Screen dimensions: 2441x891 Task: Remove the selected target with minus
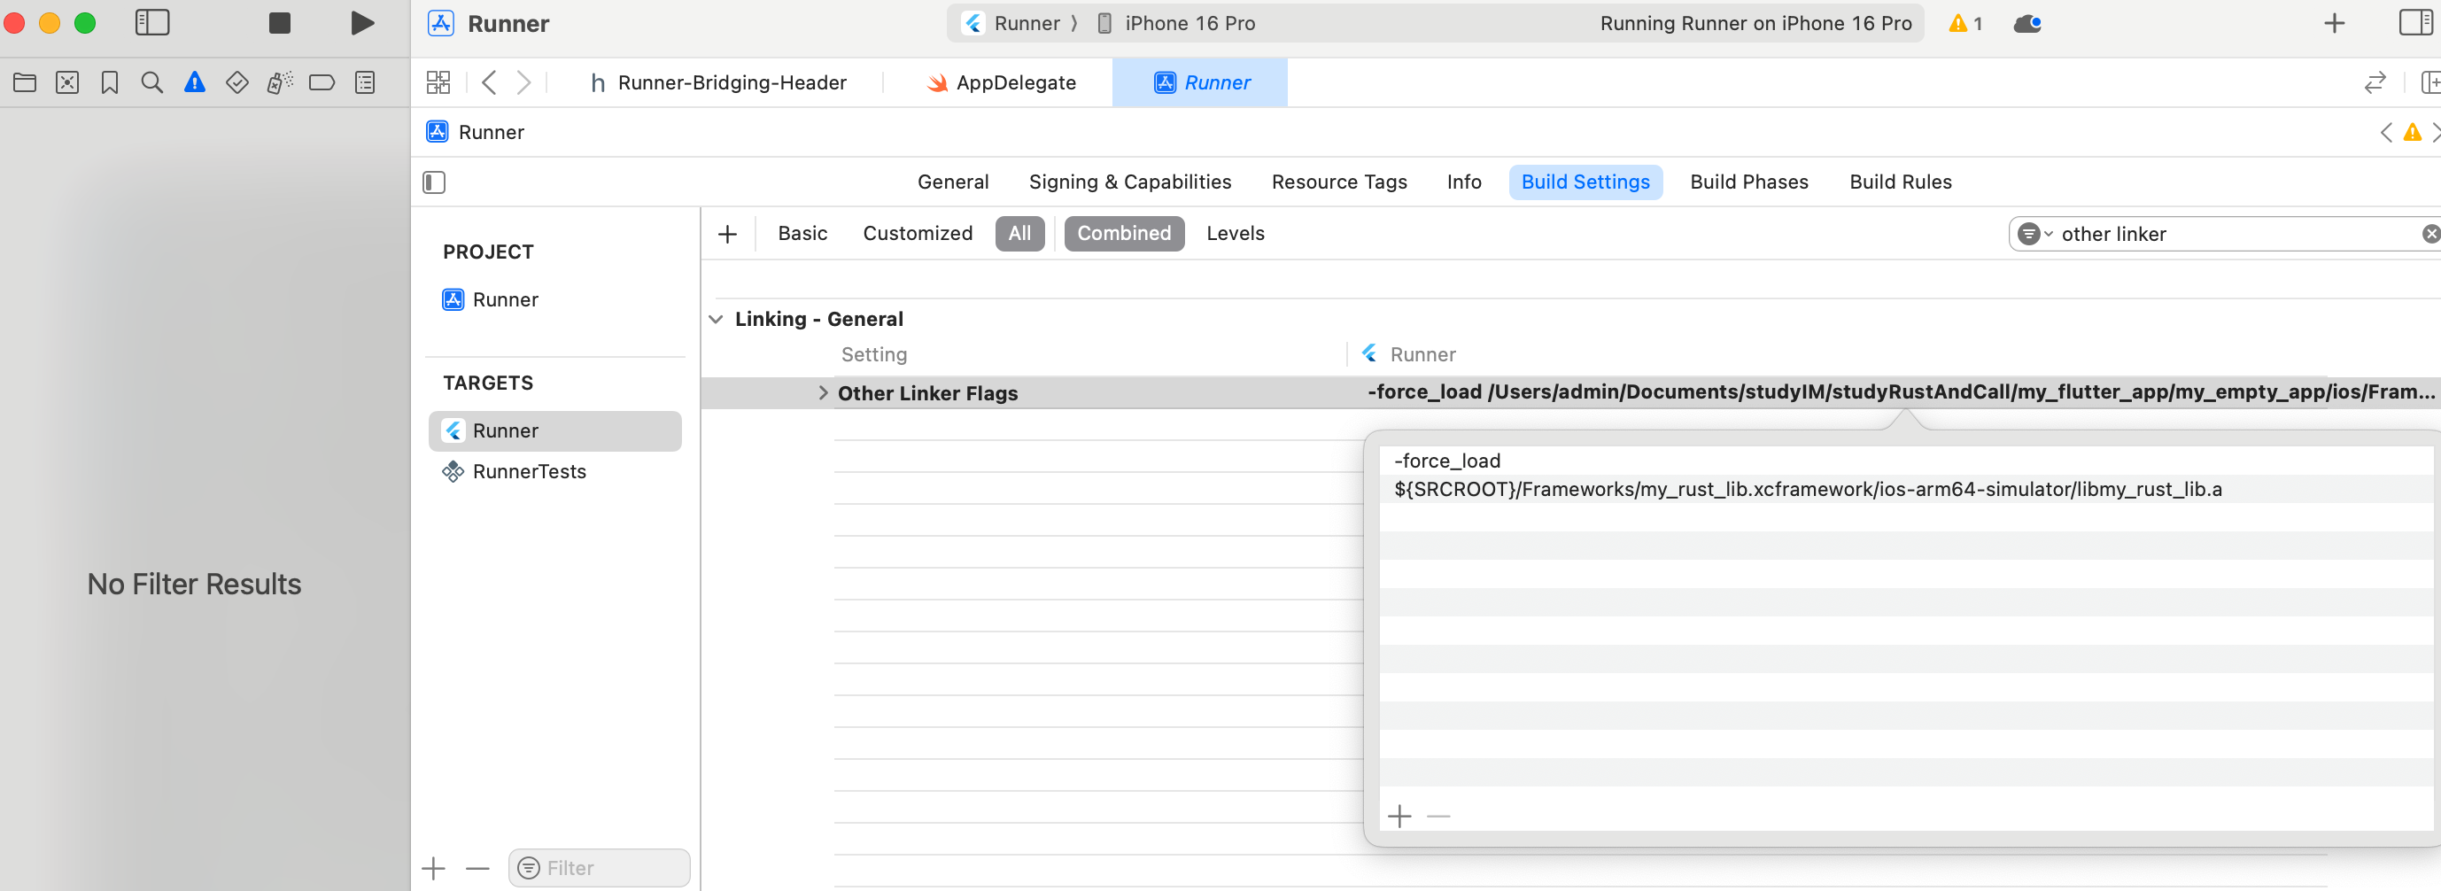click(x=477, y=868)
